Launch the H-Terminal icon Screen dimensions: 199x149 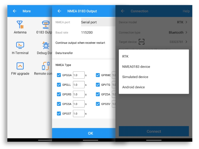click(20, 45)
